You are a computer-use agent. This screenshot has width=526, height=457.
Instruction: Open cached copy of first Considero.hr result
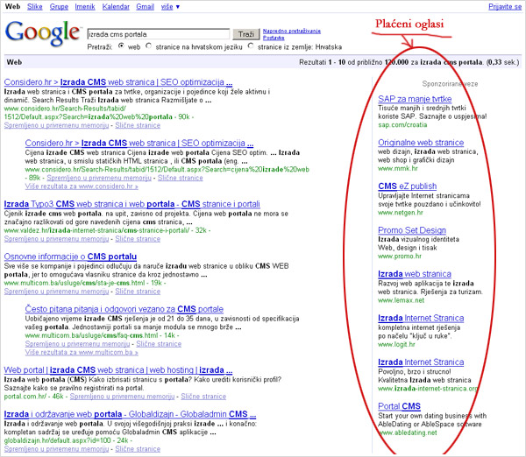point(56,125)
